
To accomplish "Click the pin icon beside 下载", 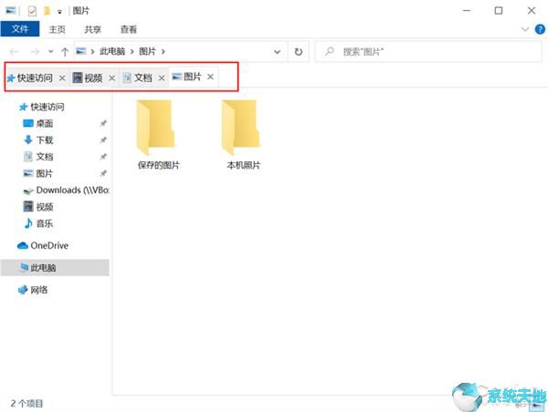I will [103, 139].
